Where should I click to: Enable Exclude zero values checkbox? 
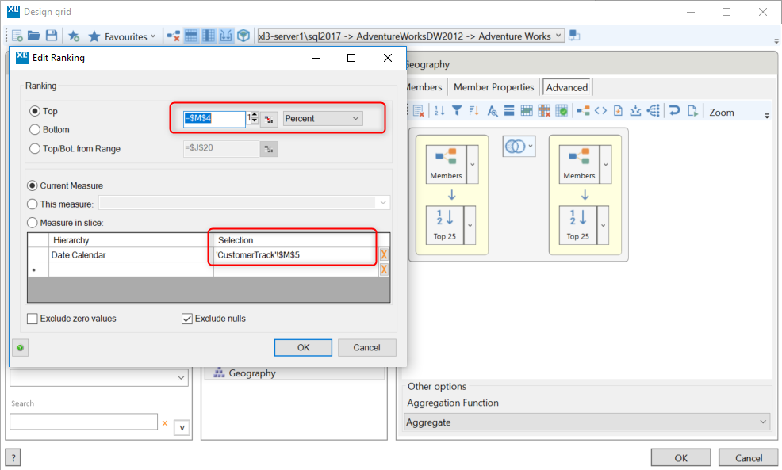33,319
